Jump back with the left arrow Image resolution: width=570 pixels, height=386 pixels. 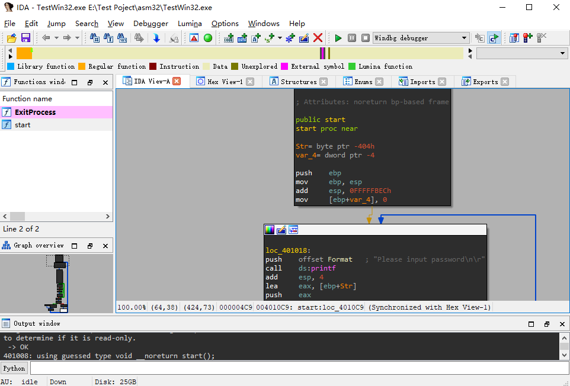(46, 38)
